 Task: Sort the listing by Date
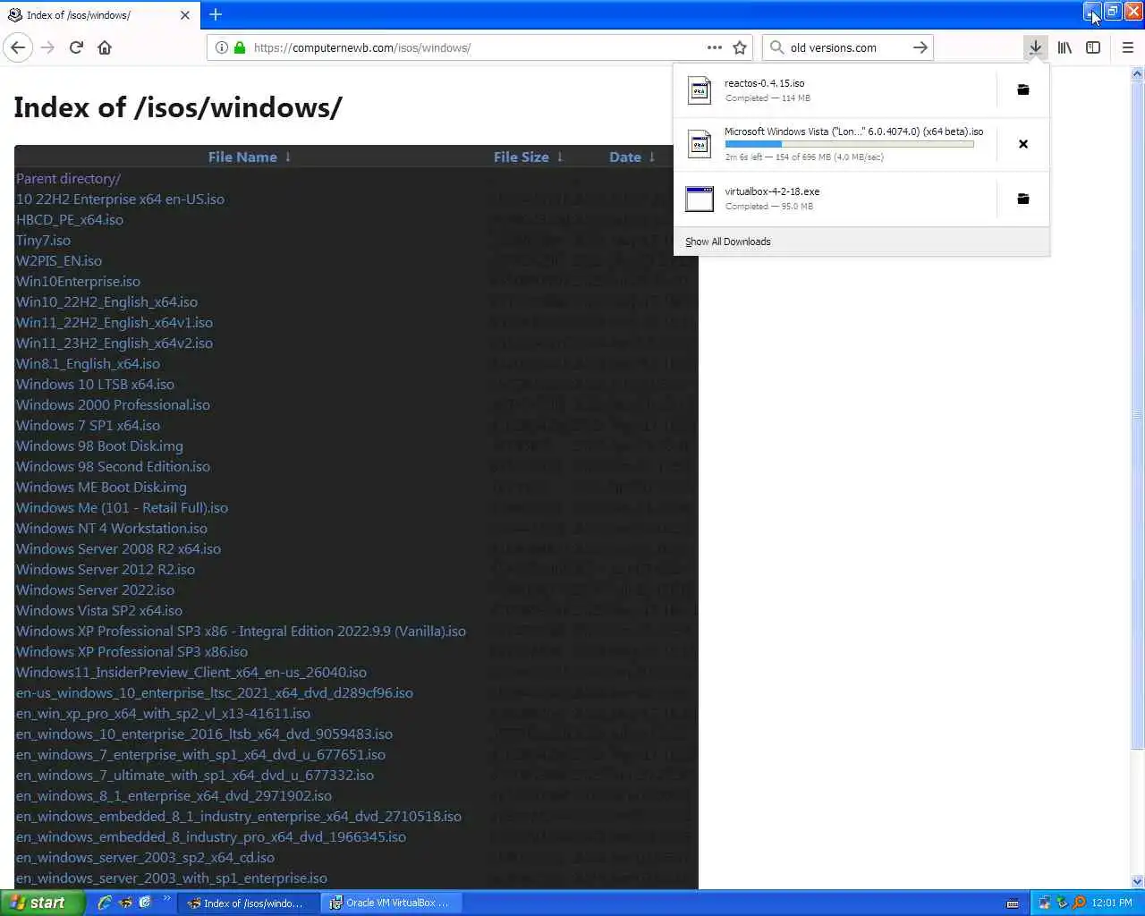pyautogui.click(x=625, y=157)
